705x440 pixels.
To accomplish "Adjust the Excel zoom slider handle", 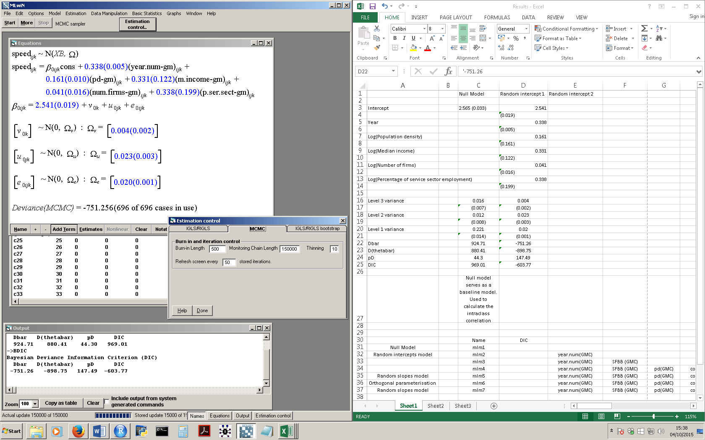I will click(653, 417).
